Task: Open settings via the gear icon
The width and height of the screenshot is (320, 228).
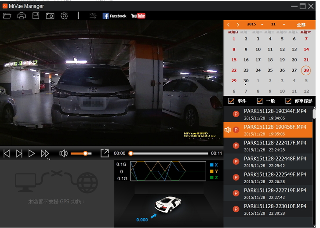Action: click(x=64, y=16)
